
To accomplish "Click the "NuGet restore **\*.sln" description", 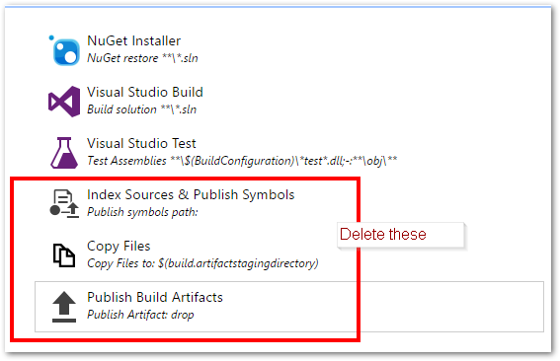I will tap(142, 58).
